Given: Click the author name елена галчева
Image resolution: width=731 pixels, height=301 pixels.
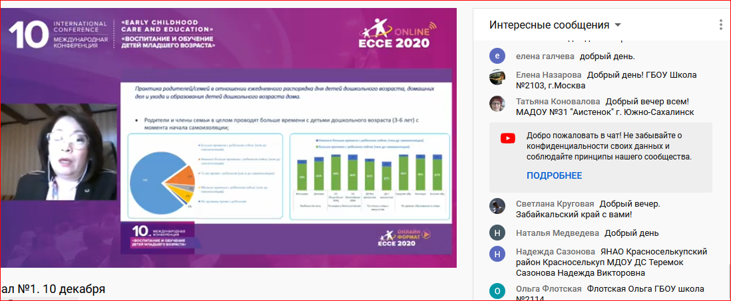Looking at the screenshot, I should (x=545, y=56).
